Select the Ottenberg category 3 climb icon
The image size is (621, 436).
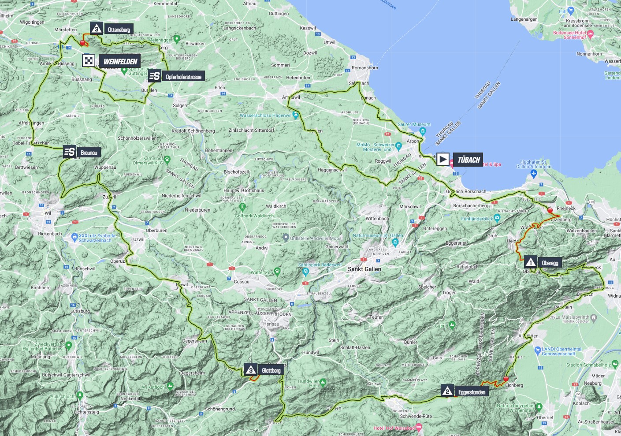(x=97, y=29)
